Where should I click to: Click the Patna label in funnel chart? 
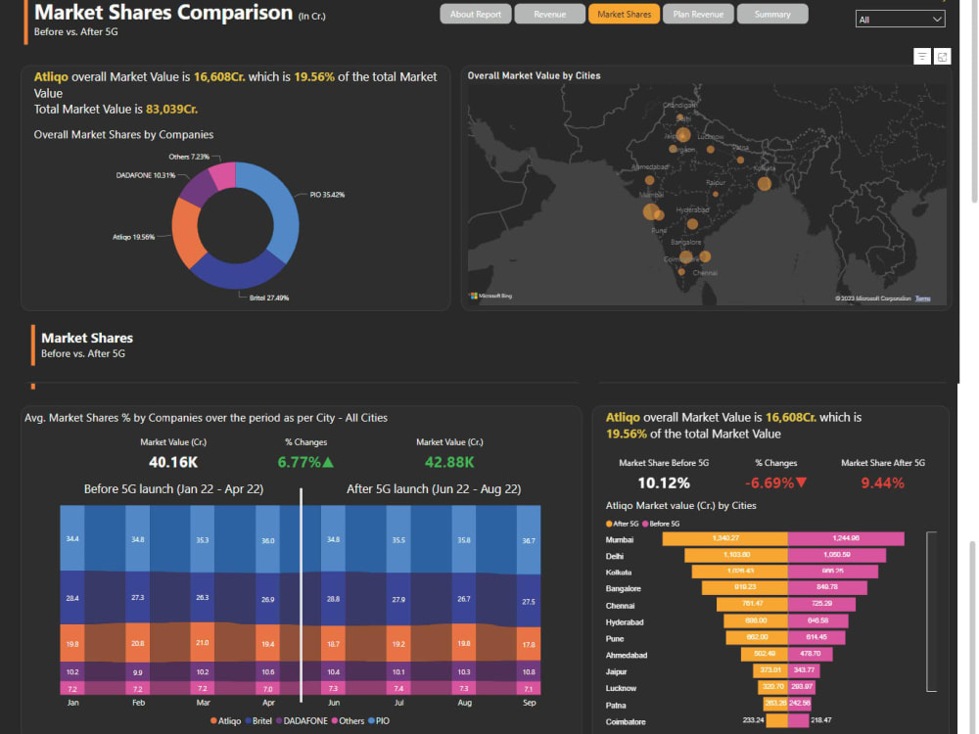tap(616, 706)
